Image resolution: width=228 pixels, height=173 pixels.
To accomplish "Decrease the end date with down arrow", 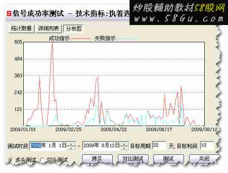I will coord(124,148).
